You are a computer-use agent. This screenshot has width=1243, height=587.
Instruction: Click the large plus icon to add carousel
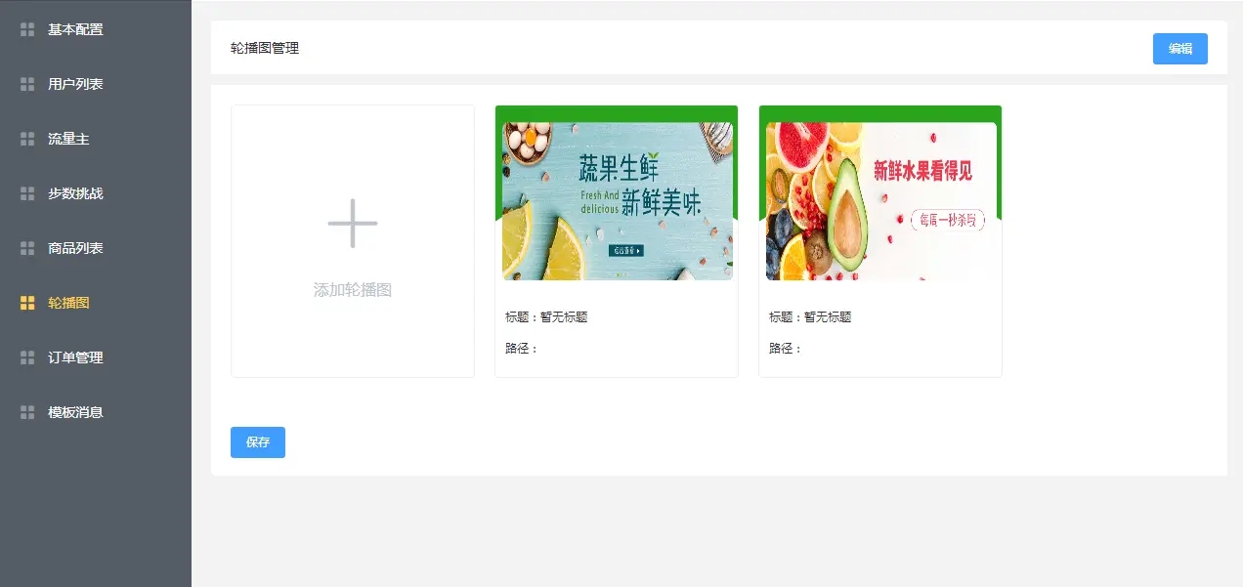pos(353,223)
